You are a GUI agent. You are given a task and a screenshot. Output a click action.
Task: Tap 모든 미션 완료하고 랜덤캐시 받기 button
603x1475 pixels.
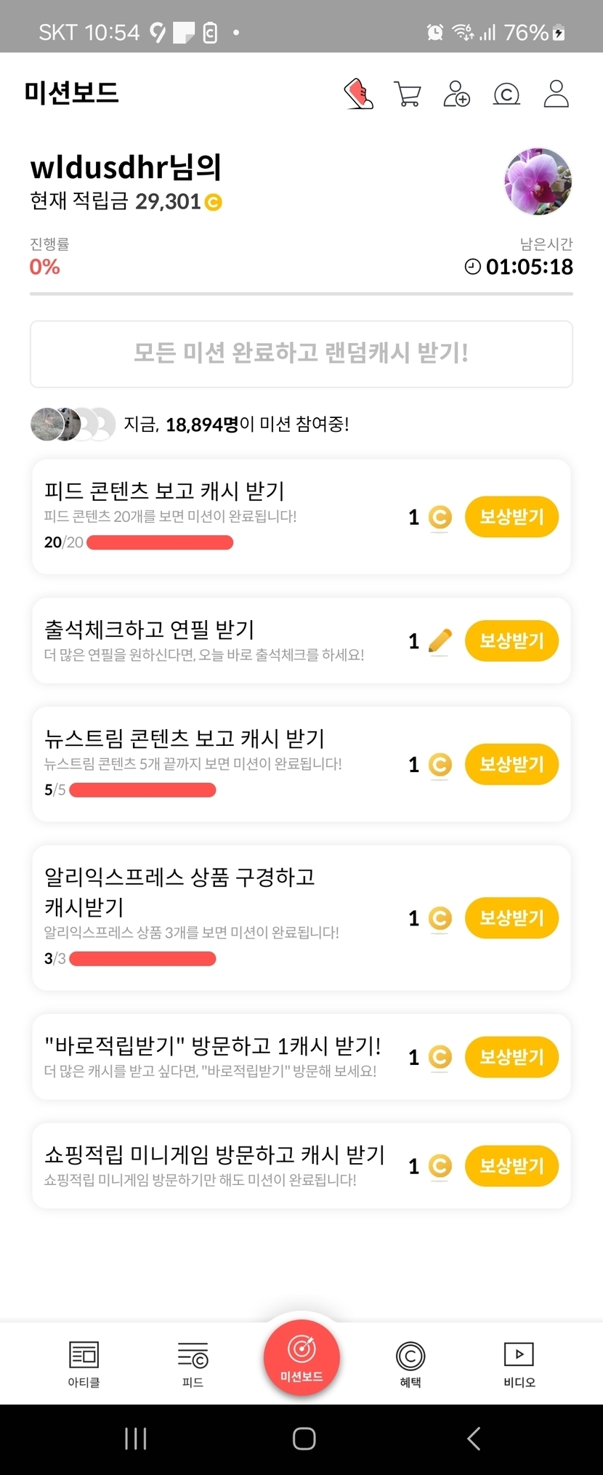coord(301,354)
